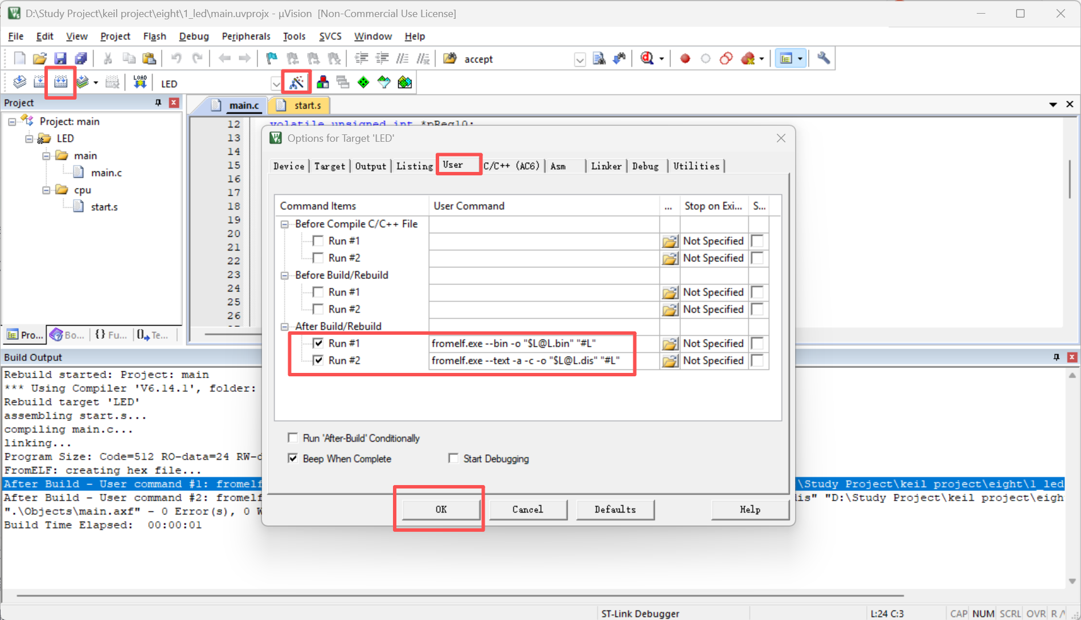
Task: Open the Project menu
Action: (x=115, y=36)
